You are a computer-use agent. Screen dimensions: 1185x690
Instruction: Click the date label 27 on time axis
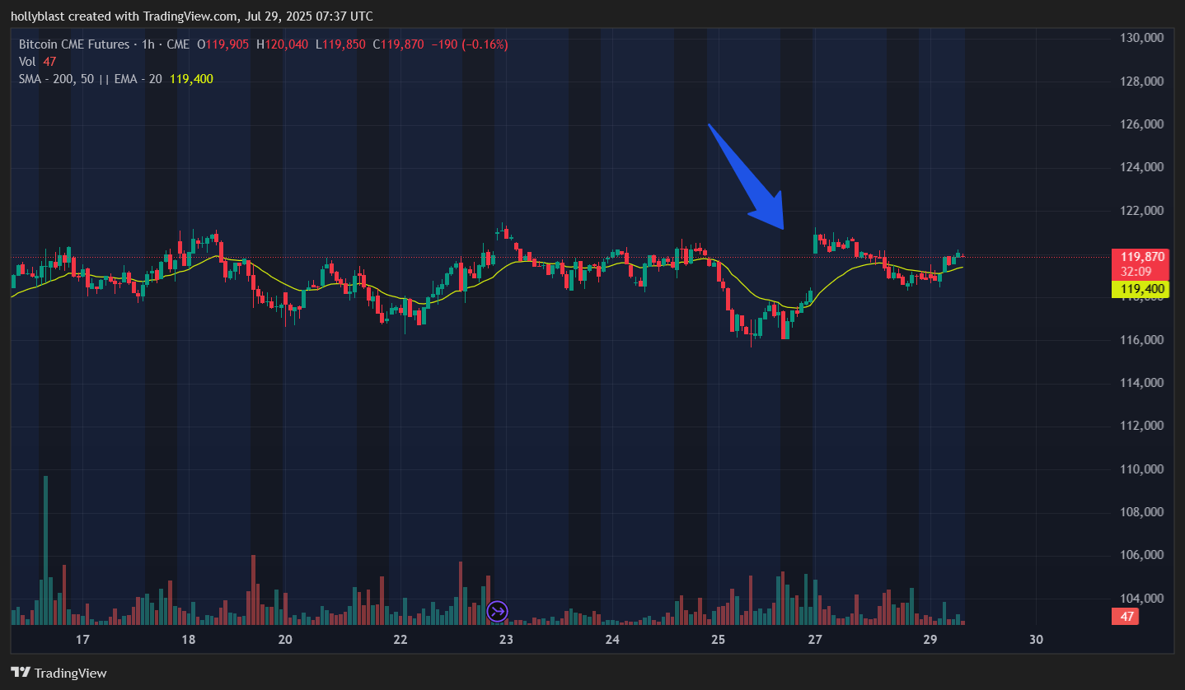tap(815, 640)
